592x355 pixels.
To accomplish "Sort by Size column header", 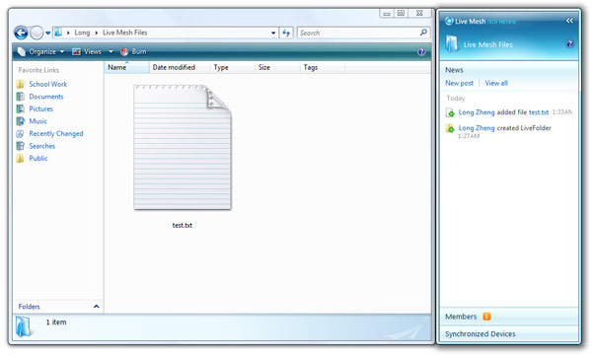I will (277, 67).
